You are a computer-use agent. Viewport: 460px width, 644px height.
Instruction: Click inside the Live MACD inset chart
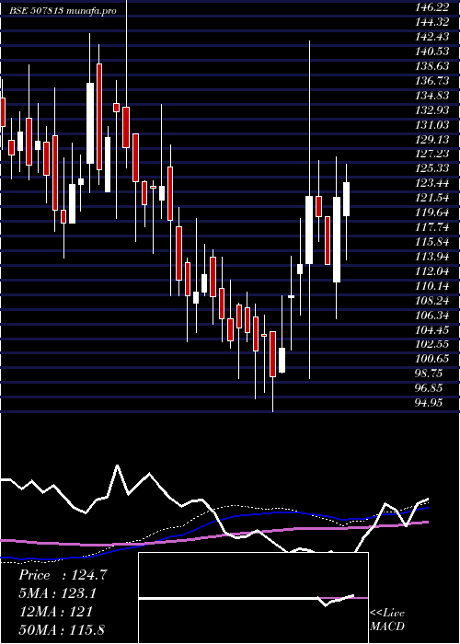pyautogui.click(x=253, y=598)
